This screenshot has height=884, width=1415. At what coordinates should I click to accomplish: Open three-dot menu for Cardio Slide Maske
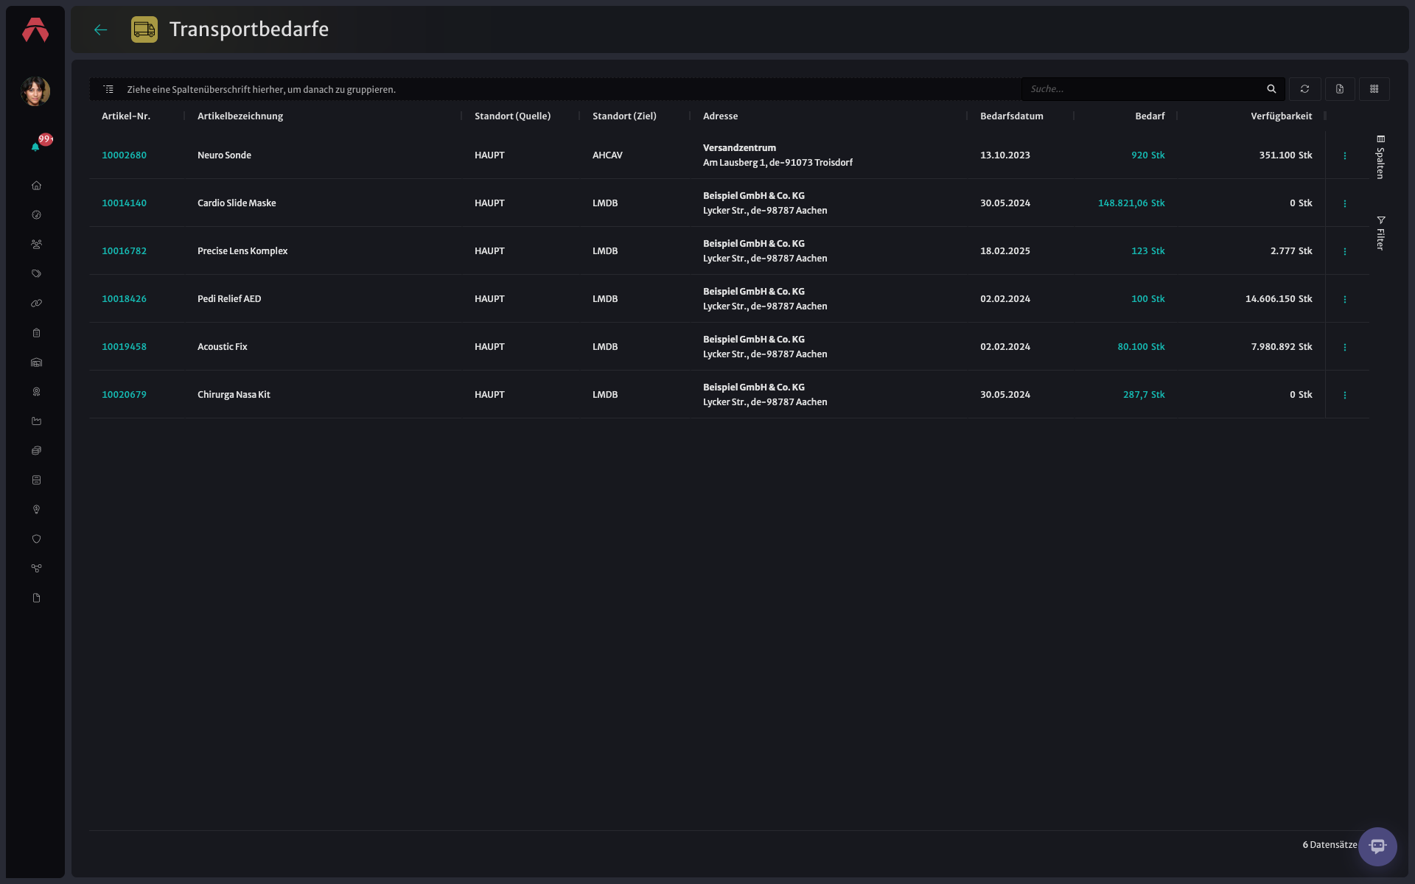[1345, 203]
